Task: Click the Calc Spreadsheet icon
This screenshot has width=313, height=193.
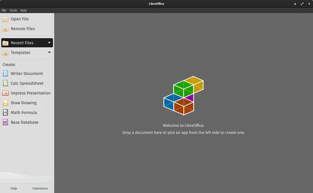Action: (x=5, y=83)
